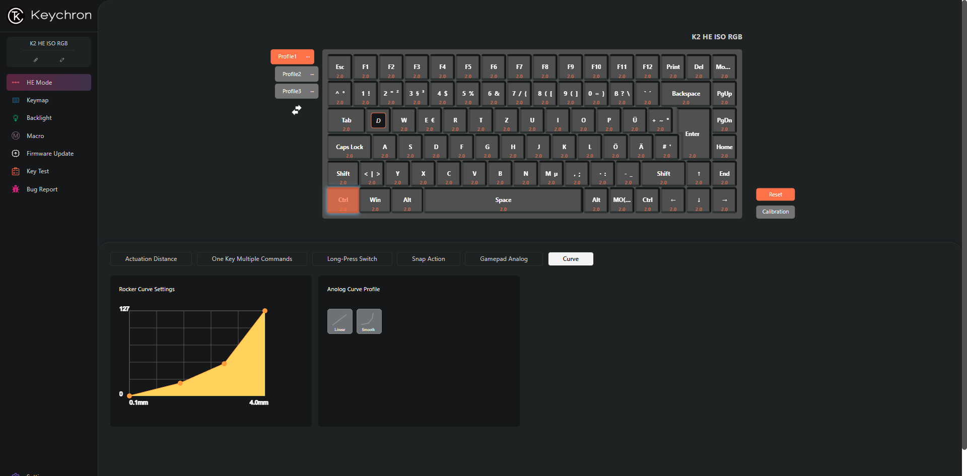Select the Home key

(724, 148)
